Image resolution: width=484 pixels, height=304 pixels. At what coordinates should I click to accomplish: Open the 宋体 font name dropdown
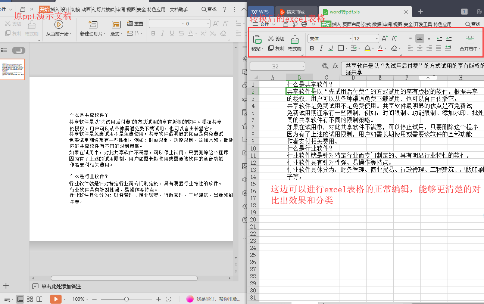[x=350, y=39]
